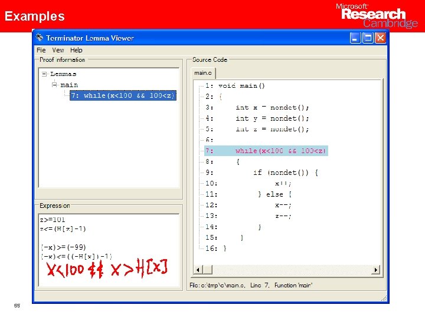Click source line 9: if (nondet())
The width and height of the screenshot is (425, 318).
[x=261, y=173]
